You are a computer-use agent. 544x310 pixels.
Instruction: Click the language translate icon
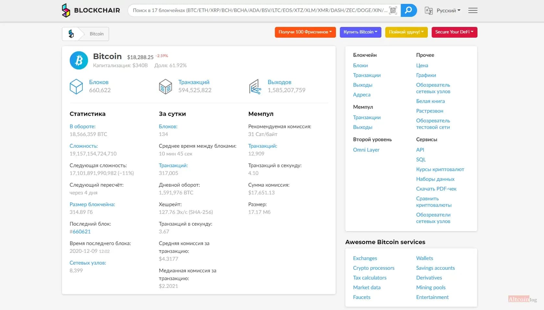click(x=429, y=10)
